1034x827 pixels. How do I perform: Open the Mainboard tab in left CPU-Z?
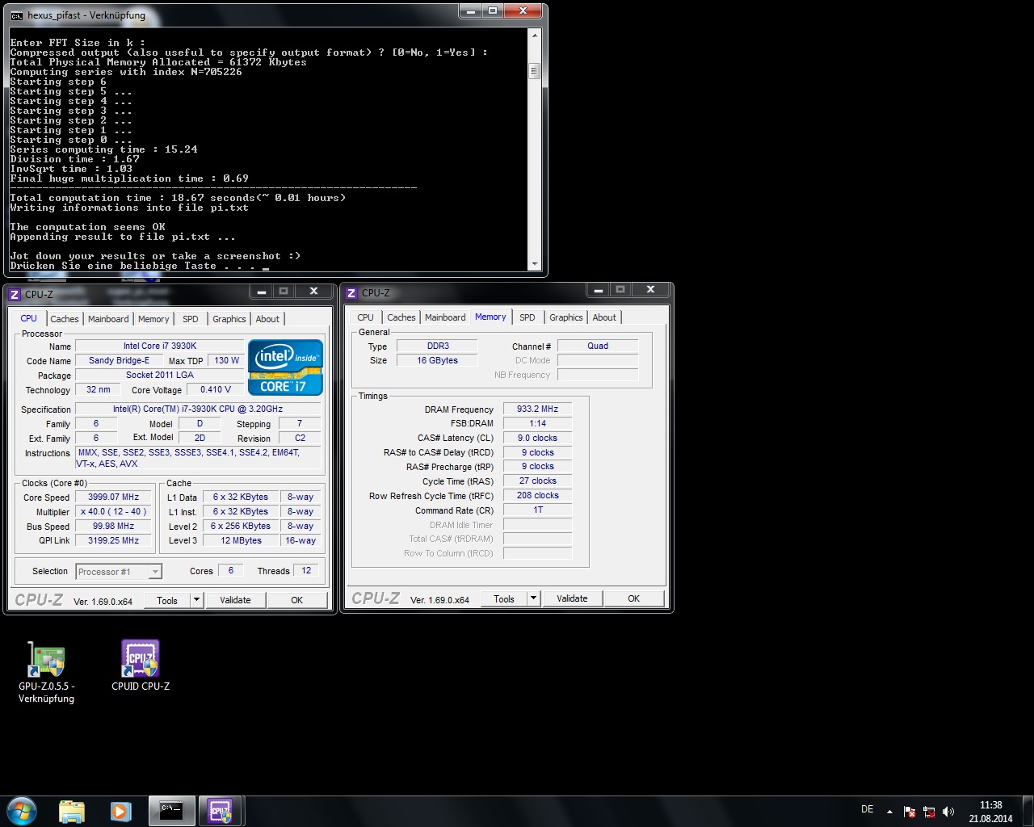click(x=108, y=319)
